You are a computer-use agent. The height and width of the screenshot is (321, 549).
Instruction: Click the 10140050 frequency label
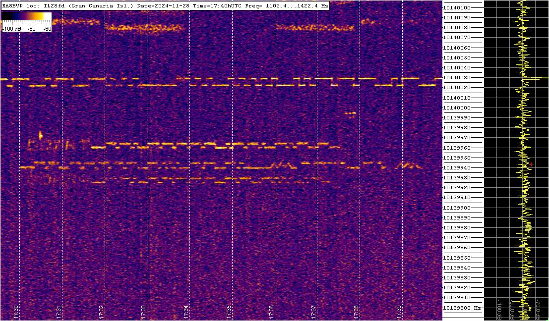pos(457,57)
